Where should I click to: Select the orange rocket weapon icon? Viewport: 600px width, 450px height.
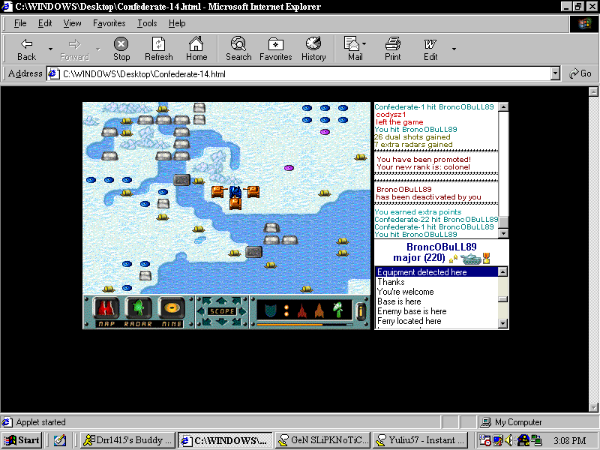coord(319,310)
